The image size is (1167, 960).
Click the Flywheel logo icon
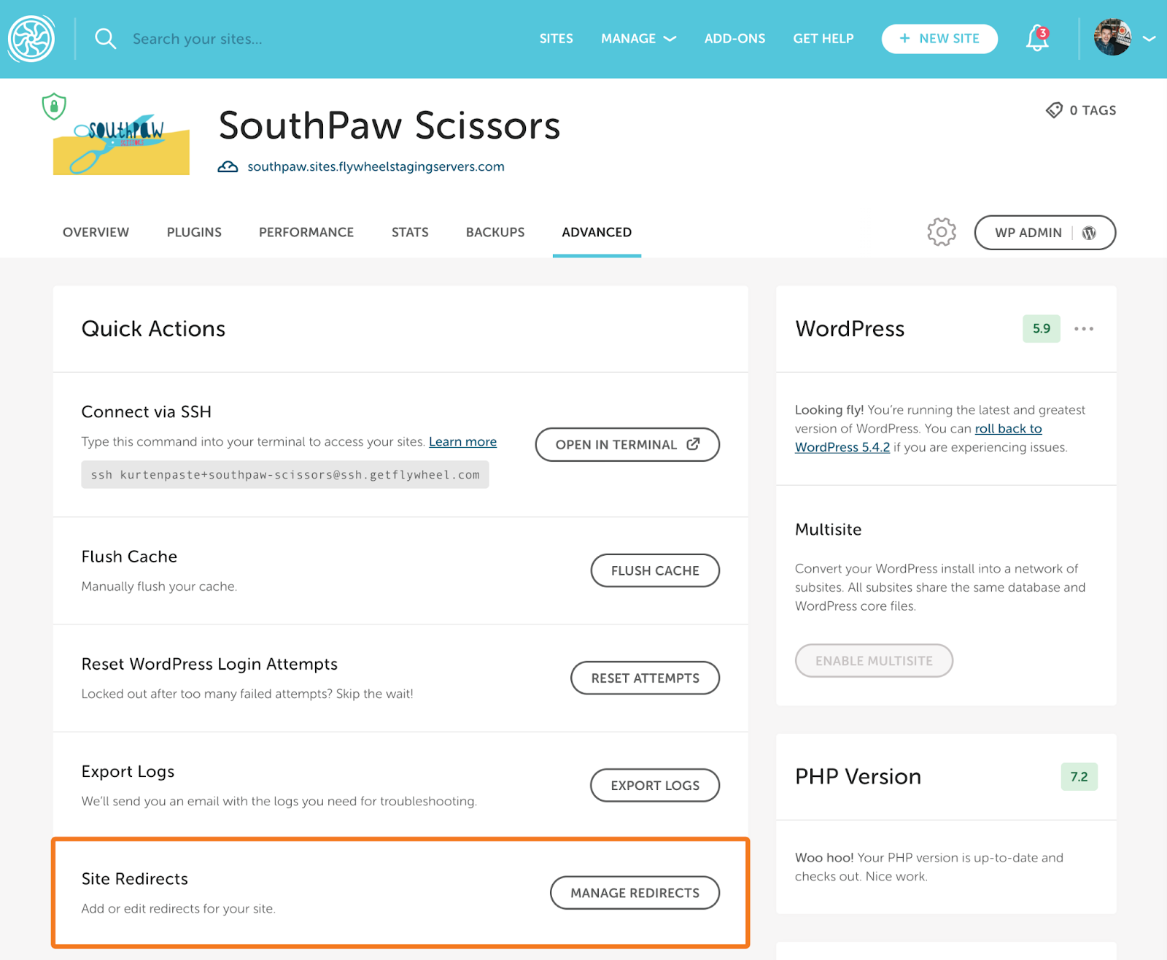31,39
